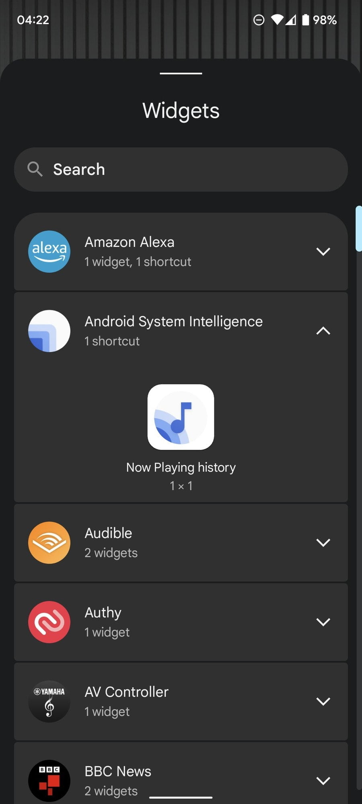Expand the Audible widgets chevron
The width and height of the screenshot is (362, 804).
[x=323, y=542]
